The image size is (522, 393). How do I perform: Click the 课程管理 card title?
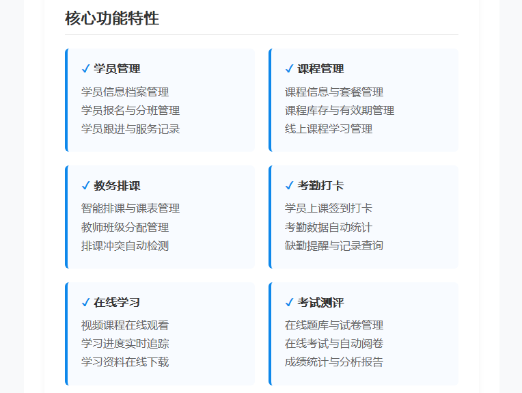pyautogui.click(x=320, y=68)
